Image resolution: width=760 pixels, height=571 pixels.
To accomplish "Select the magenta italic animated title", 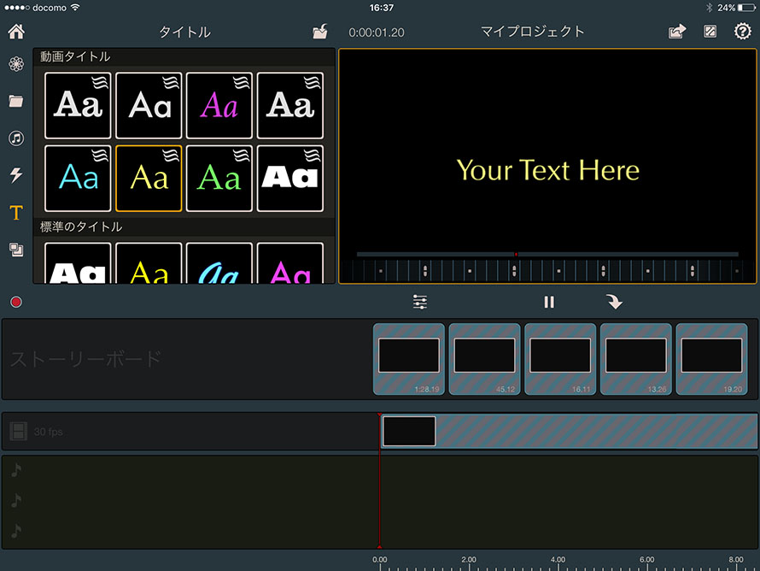I will (219, 105).
